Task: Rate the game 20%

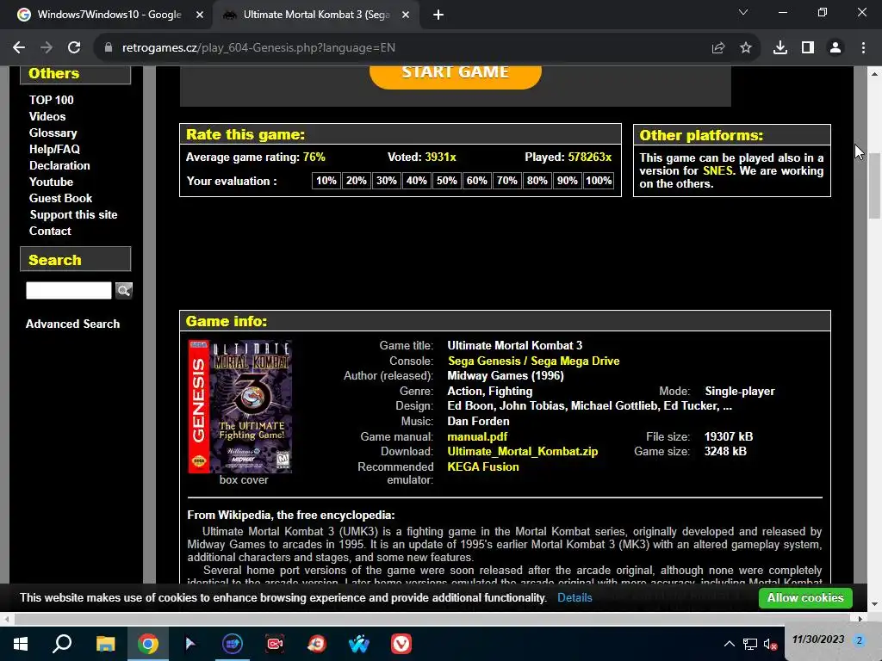Action: pyautogui.click(x=356, y=181)
